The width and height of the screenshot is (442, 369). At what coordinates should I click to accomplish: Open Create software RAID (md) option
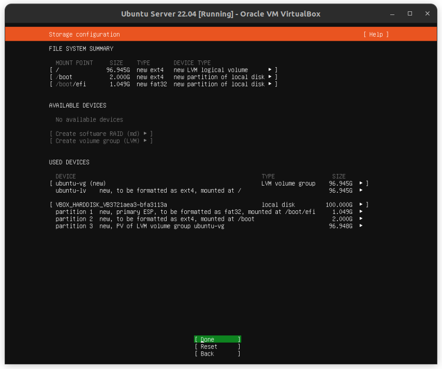point(101,133)
